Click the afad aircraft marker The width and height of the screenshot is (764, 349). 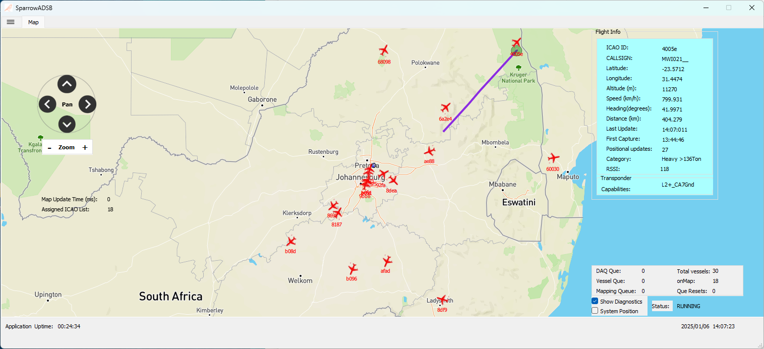point(387,261)
